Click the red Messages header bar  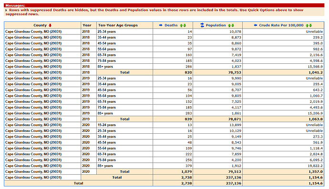164,5
